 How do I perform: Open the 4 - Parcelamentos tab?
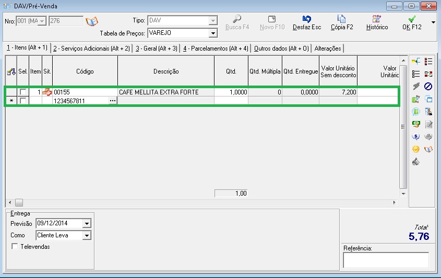(216, 49)
